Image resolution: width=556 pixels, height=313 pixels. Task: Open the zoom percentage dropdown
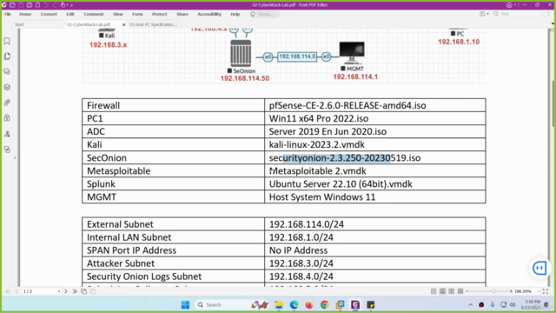pyautogui.click(x=539, y=291)
